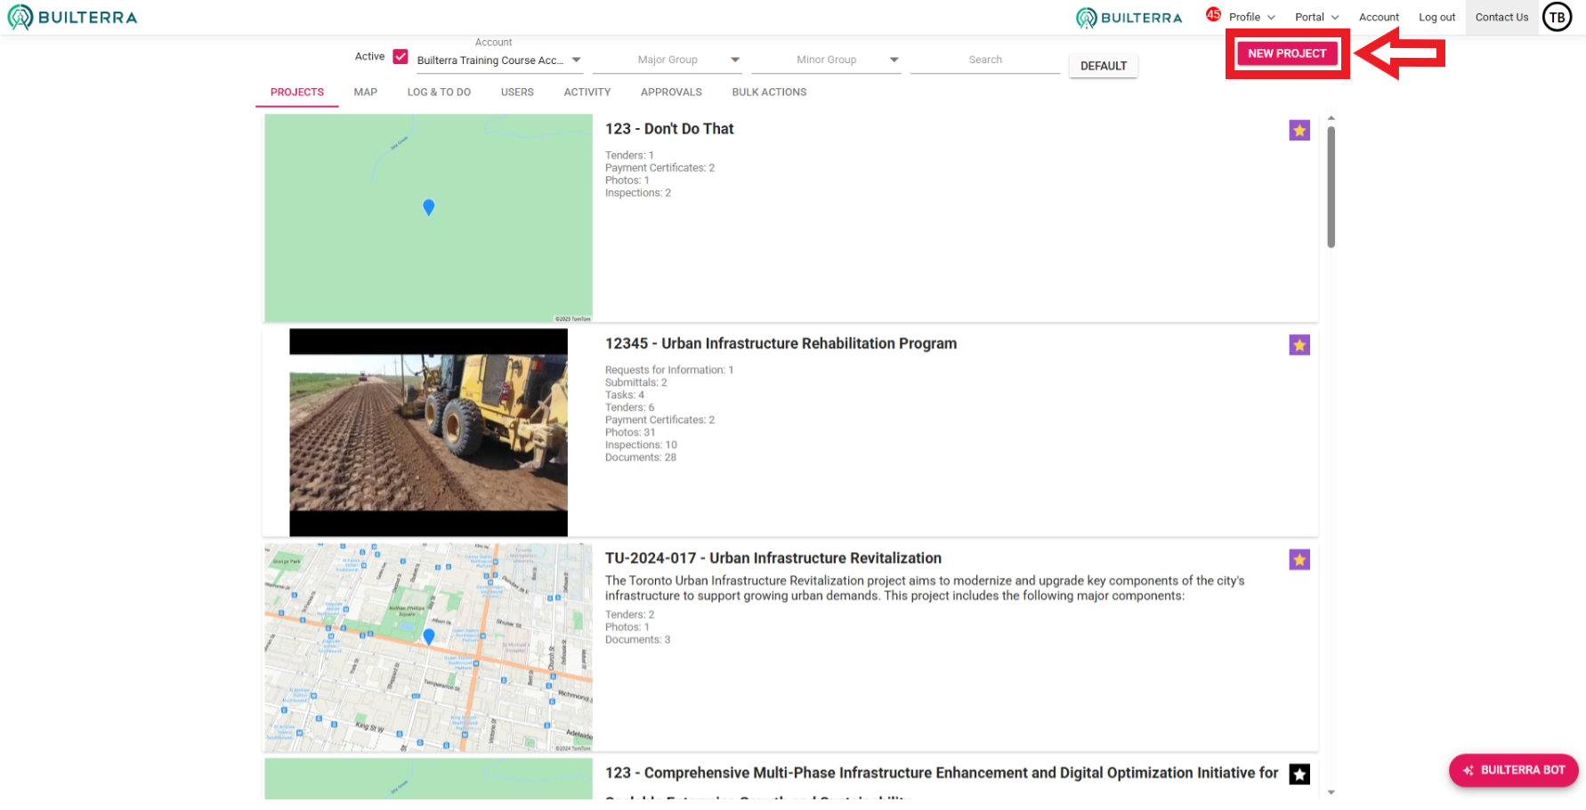Click 'Inspections: 2' under Don't Do That

[638, 193]
